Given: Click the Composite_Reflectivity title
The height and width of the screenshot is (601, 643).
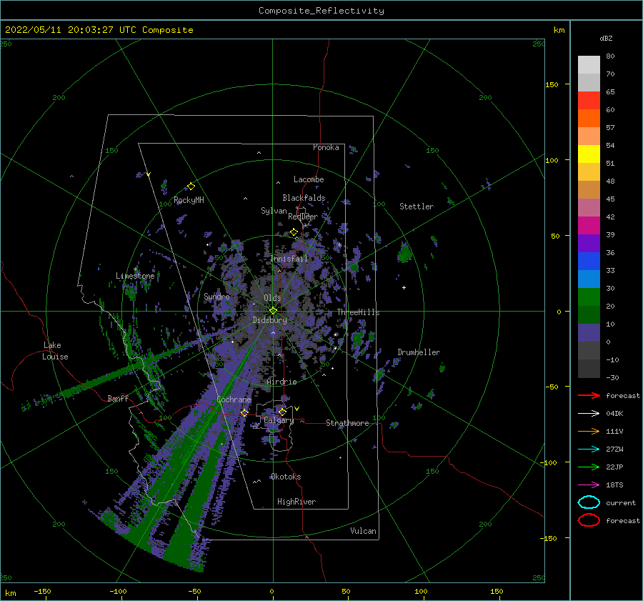Looking at the screenshot, I should 321,11.
